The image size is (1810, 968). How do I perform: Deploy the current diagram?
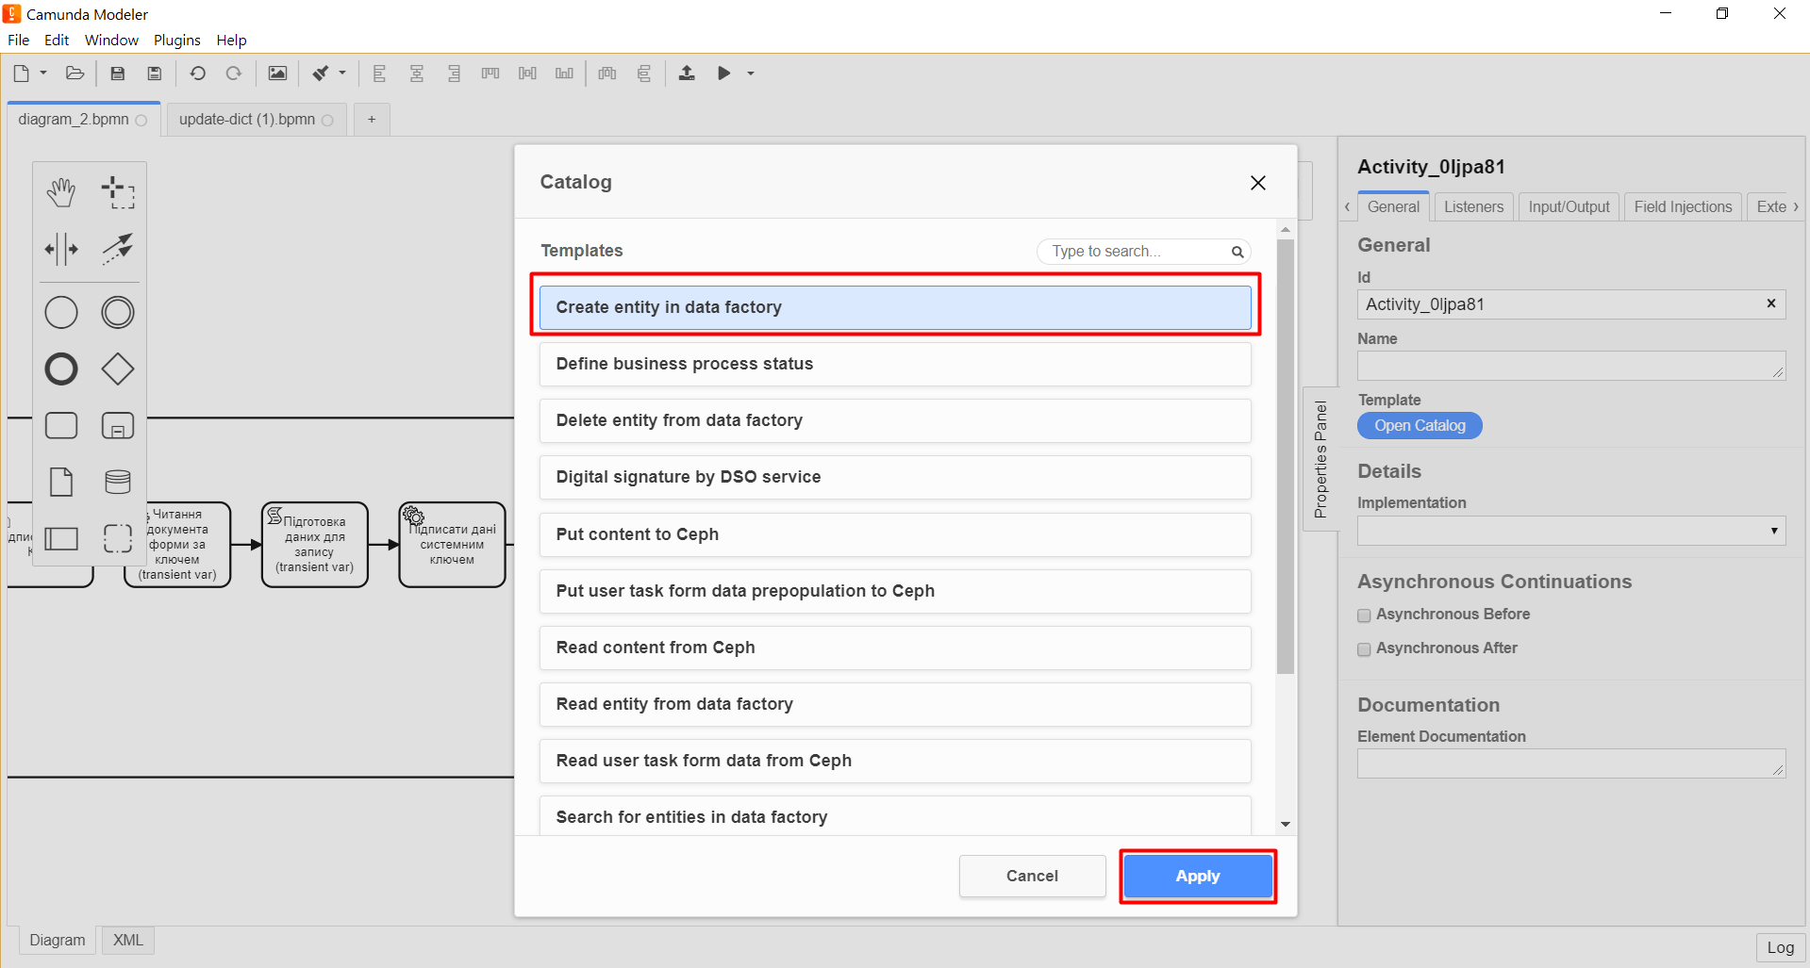687,74
